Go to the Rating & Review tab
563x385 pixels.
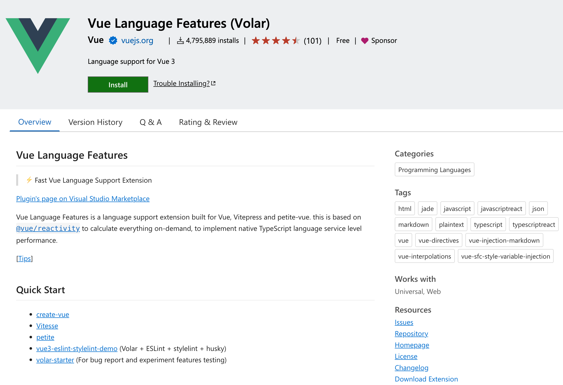coord(208,122)
